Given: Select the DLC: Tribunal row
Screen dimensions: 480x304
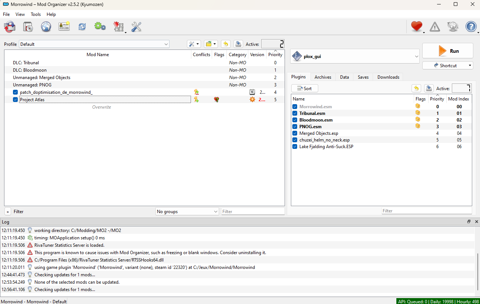Looking at the screenshot, I should [x=144, y=62].
